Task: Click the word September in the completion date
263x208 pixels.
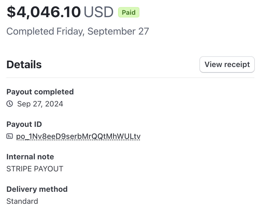Action: click(112, 31)
